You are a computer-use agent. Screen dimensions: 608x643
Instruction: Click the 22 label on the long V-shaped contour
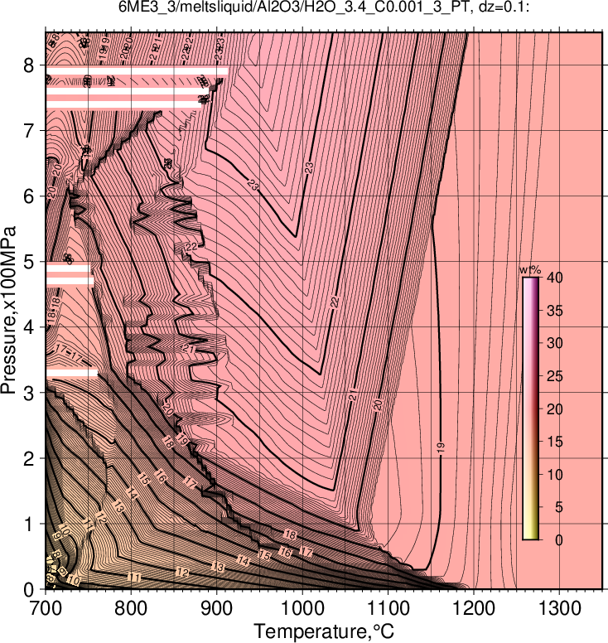[335, 302]
